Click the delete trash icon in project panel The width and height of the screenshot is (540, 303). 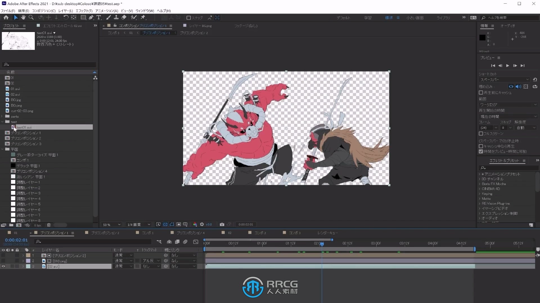[49, 225]
